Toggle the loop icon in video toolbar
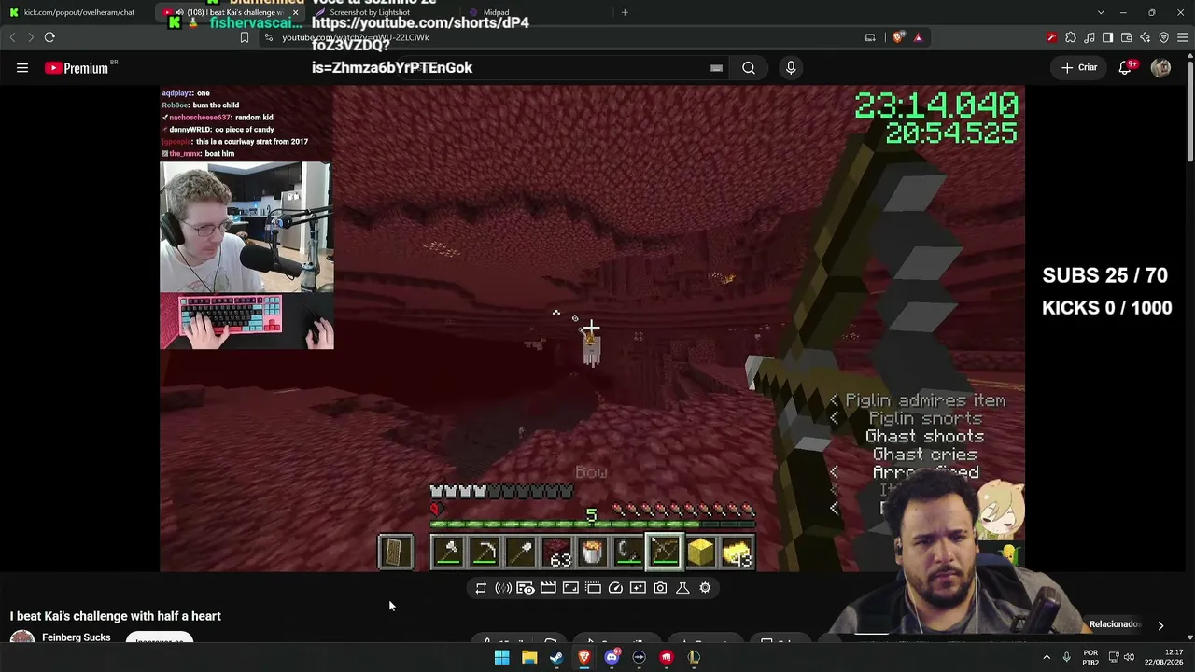The width and height of the screenshot is (1195, 672). [x=481, y=588]
